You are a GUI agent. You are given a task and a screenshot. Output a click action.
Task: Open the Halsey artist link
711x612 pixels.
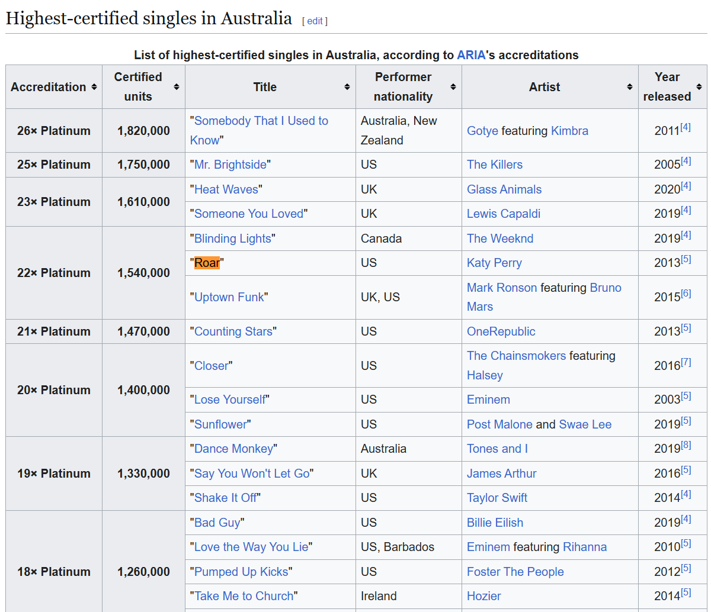click(485, 375)
